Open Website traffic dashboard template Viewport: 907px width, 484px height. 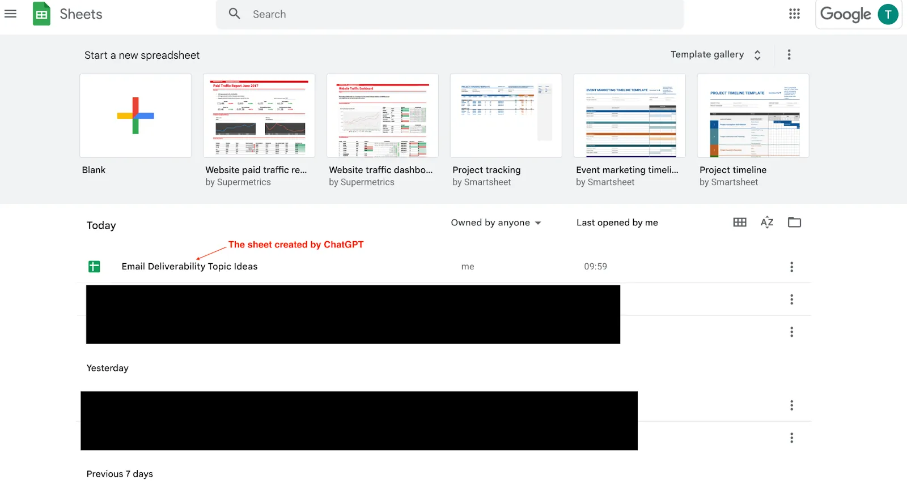[383, 115]
